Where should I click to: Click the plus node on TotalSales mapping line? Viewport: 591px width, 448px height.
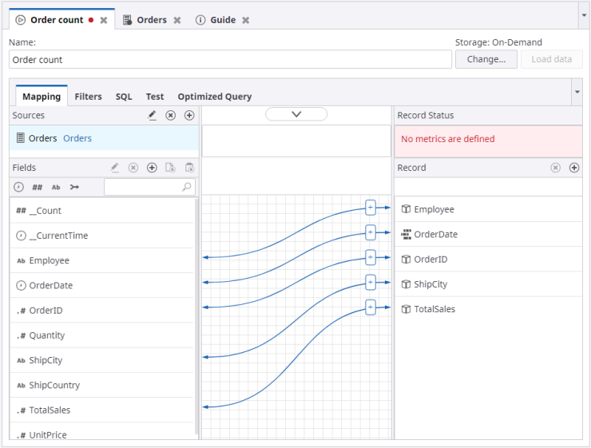click(370, 307)
